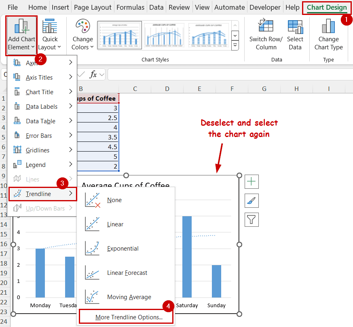The image size is (353, 327).
Task: Select column C header
Action: pyautogui.click(x=135, y=89)
